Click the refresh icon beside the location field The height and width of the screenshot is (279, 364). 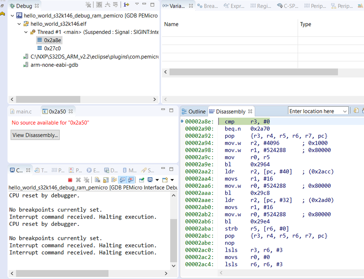[356, 111]
